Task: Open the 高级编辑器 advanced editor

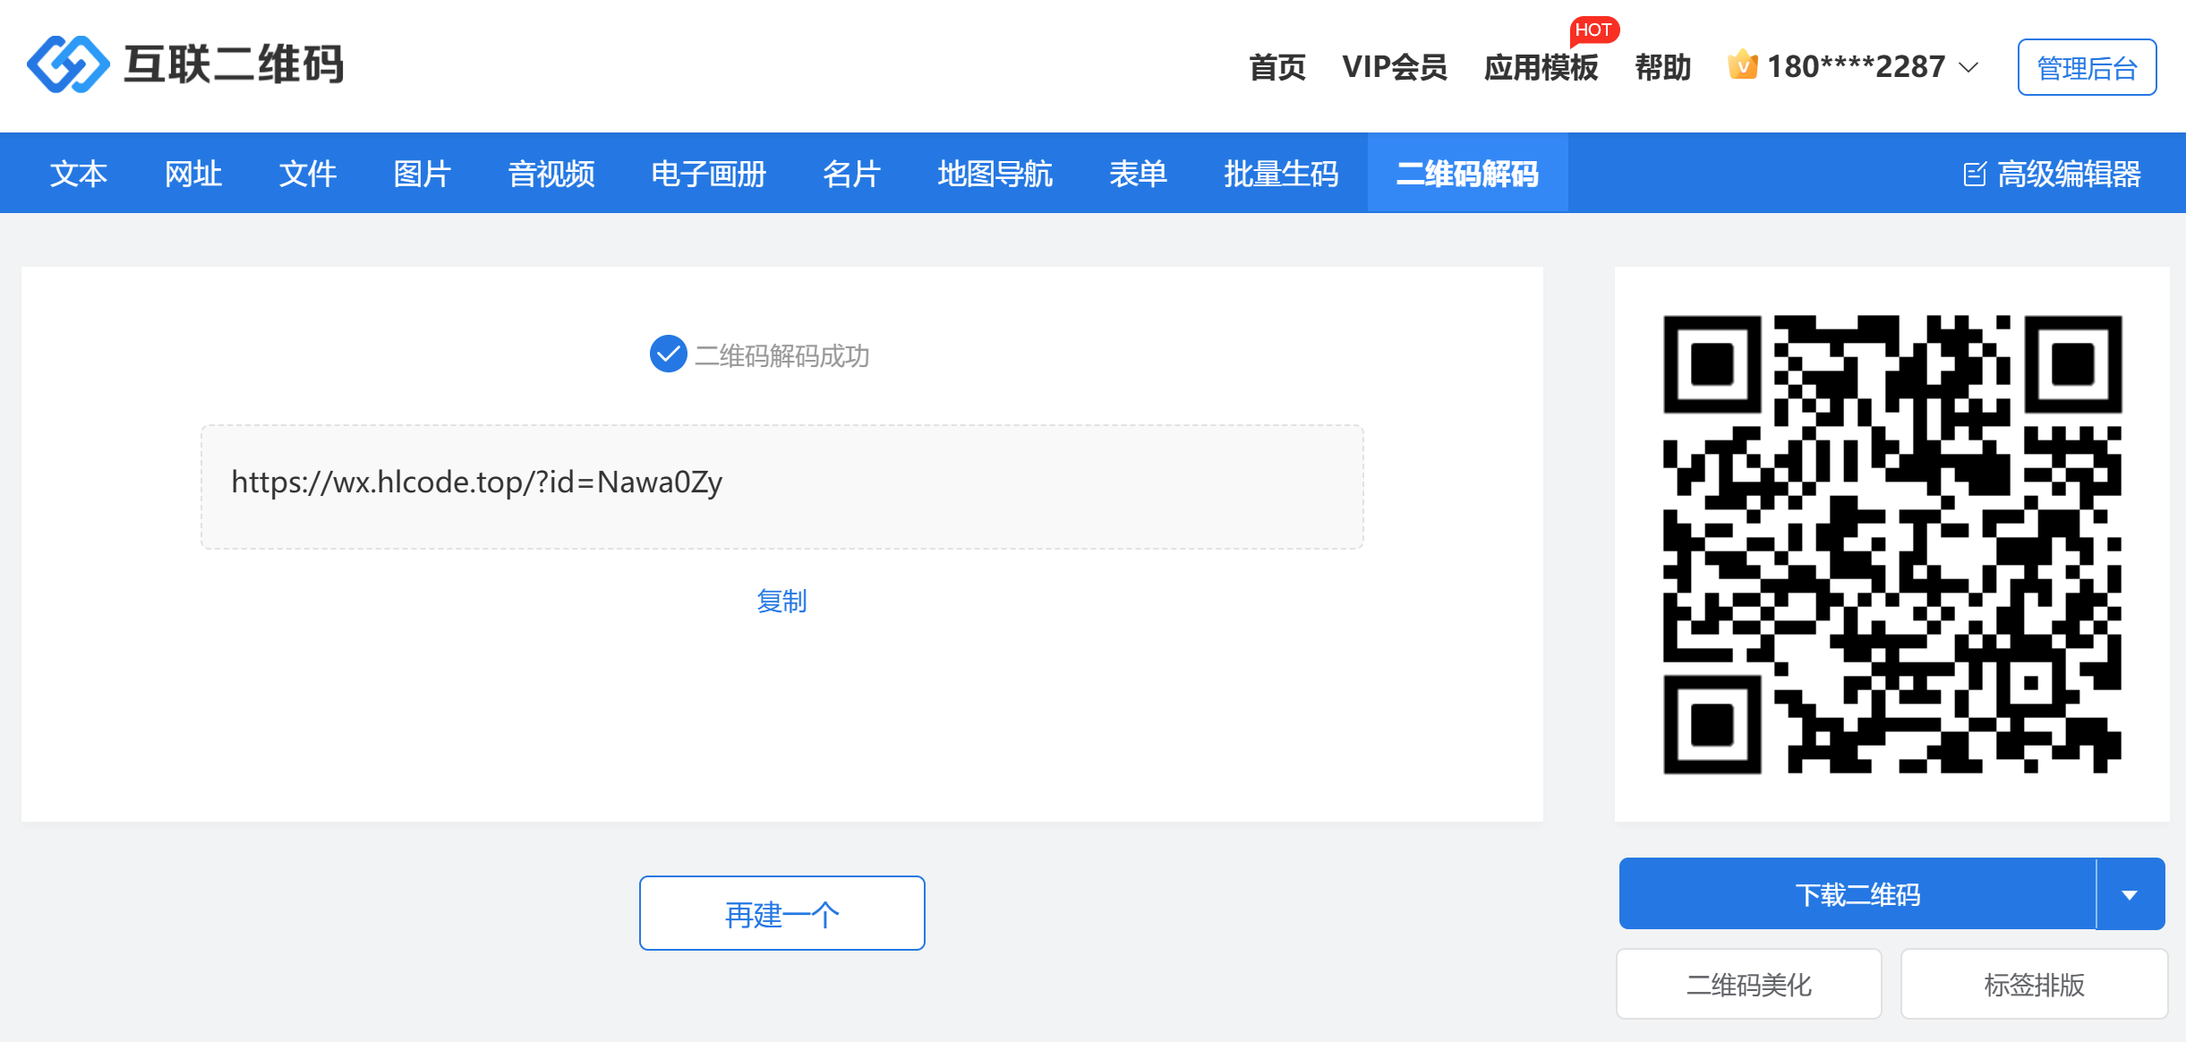Action: [x=2052, y=174]
